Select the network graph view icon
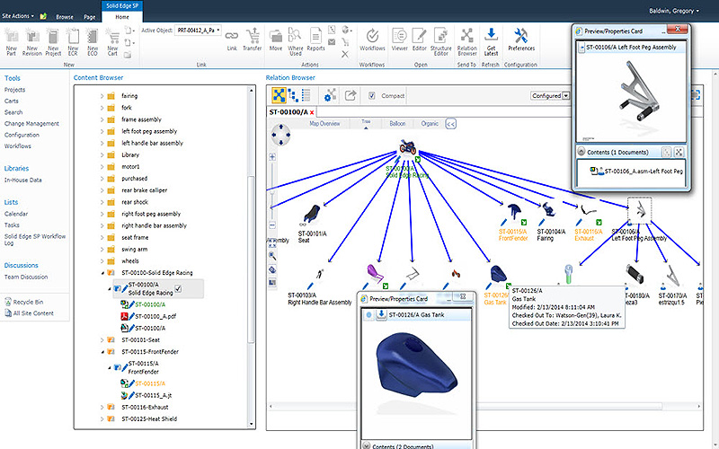 pos(279,95)
